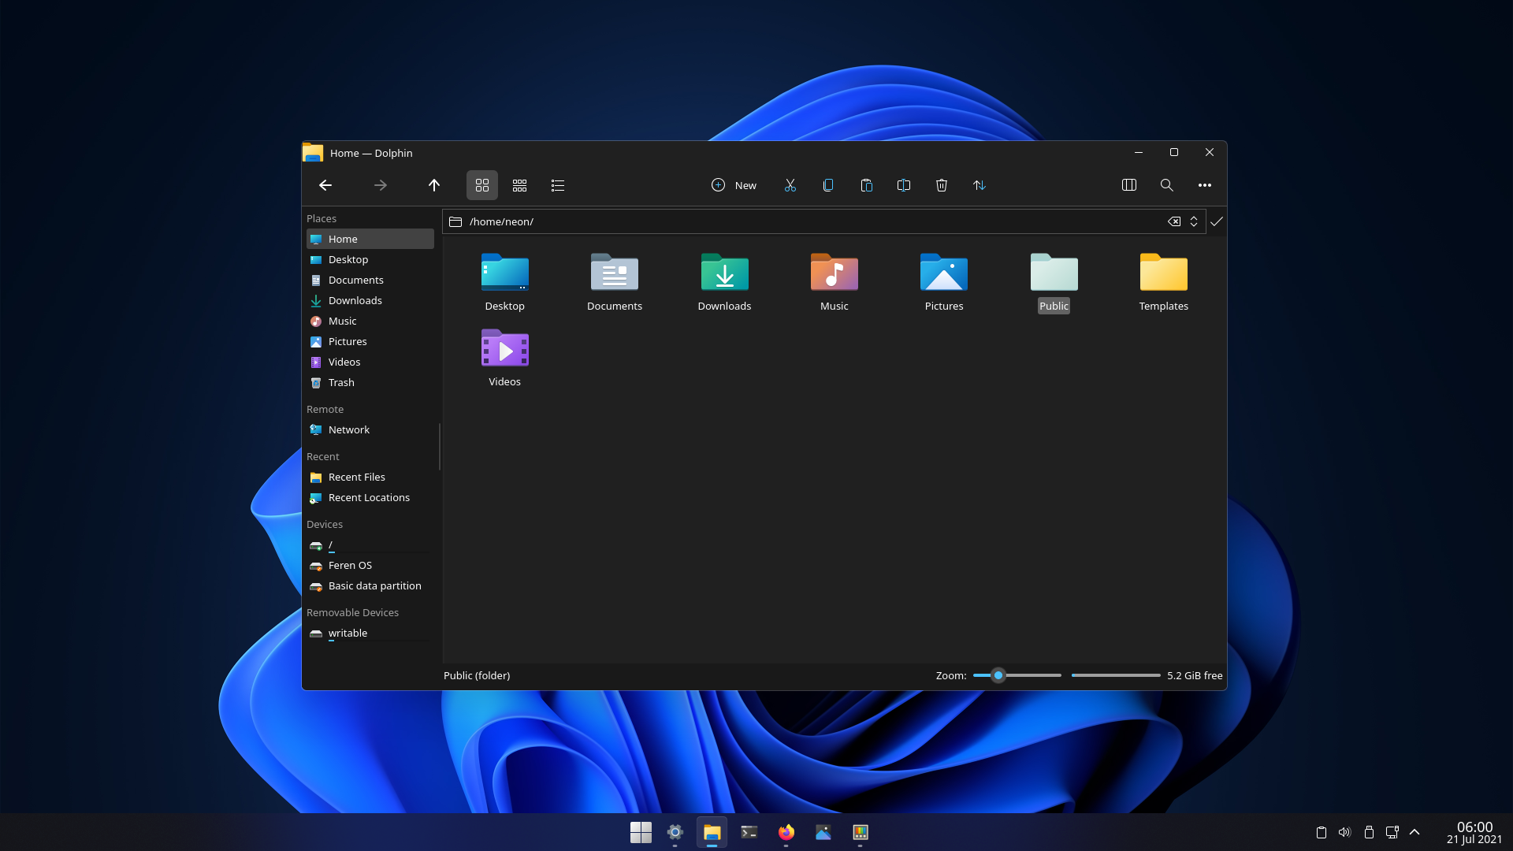This screenshot has height=851, width=1513.
Task: Open the network tray icon
Action: (x=1392, y=832)
